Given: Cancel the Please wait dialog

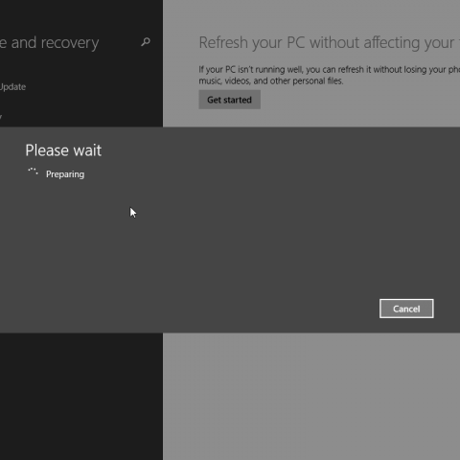Looking at the screenshot, I should click(406, 309).
